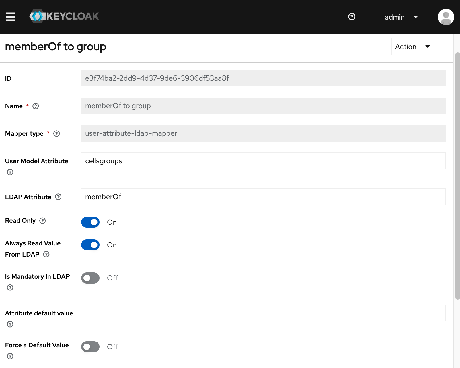
Task: Click the Keycloak logo
Action: 64,16
